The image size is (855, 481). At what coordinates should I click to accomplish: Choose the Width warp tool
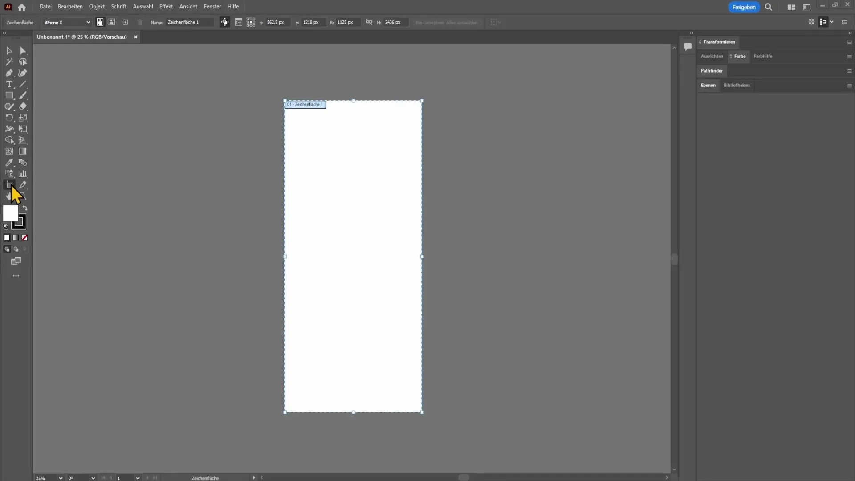9,129
